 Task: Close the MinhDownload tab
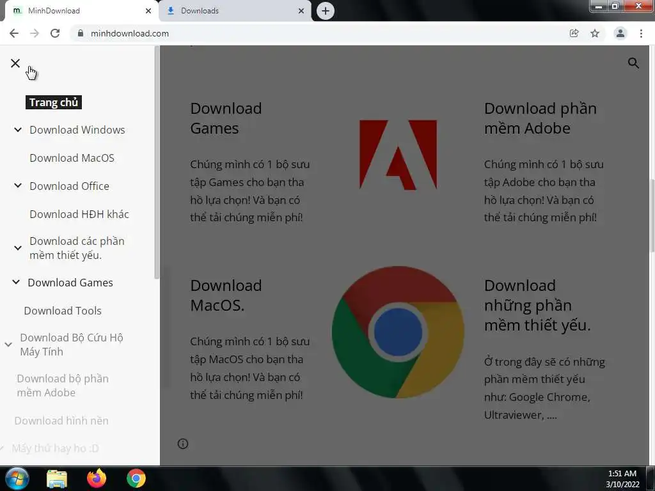[x=148, y=11]
